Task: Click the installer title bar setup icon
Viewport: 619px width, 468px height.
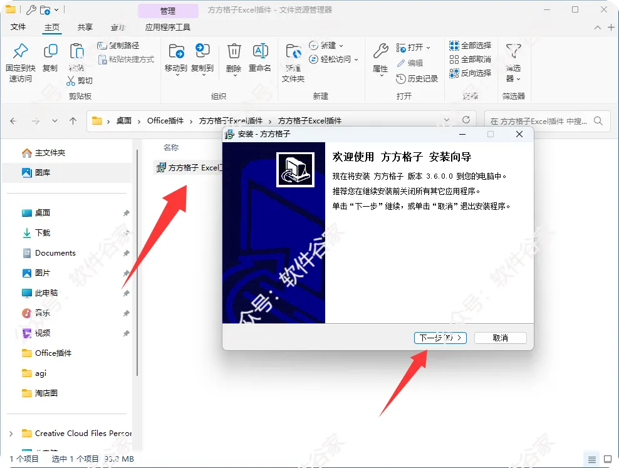Action: click(x=229, y=134)
